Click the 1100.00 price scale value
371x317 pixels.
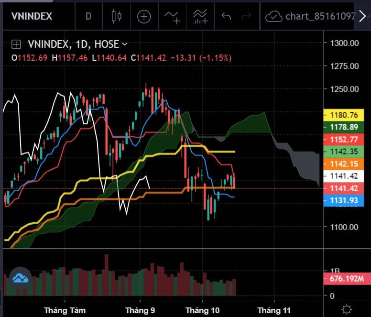pyautogui.click(x=345, y=227)
